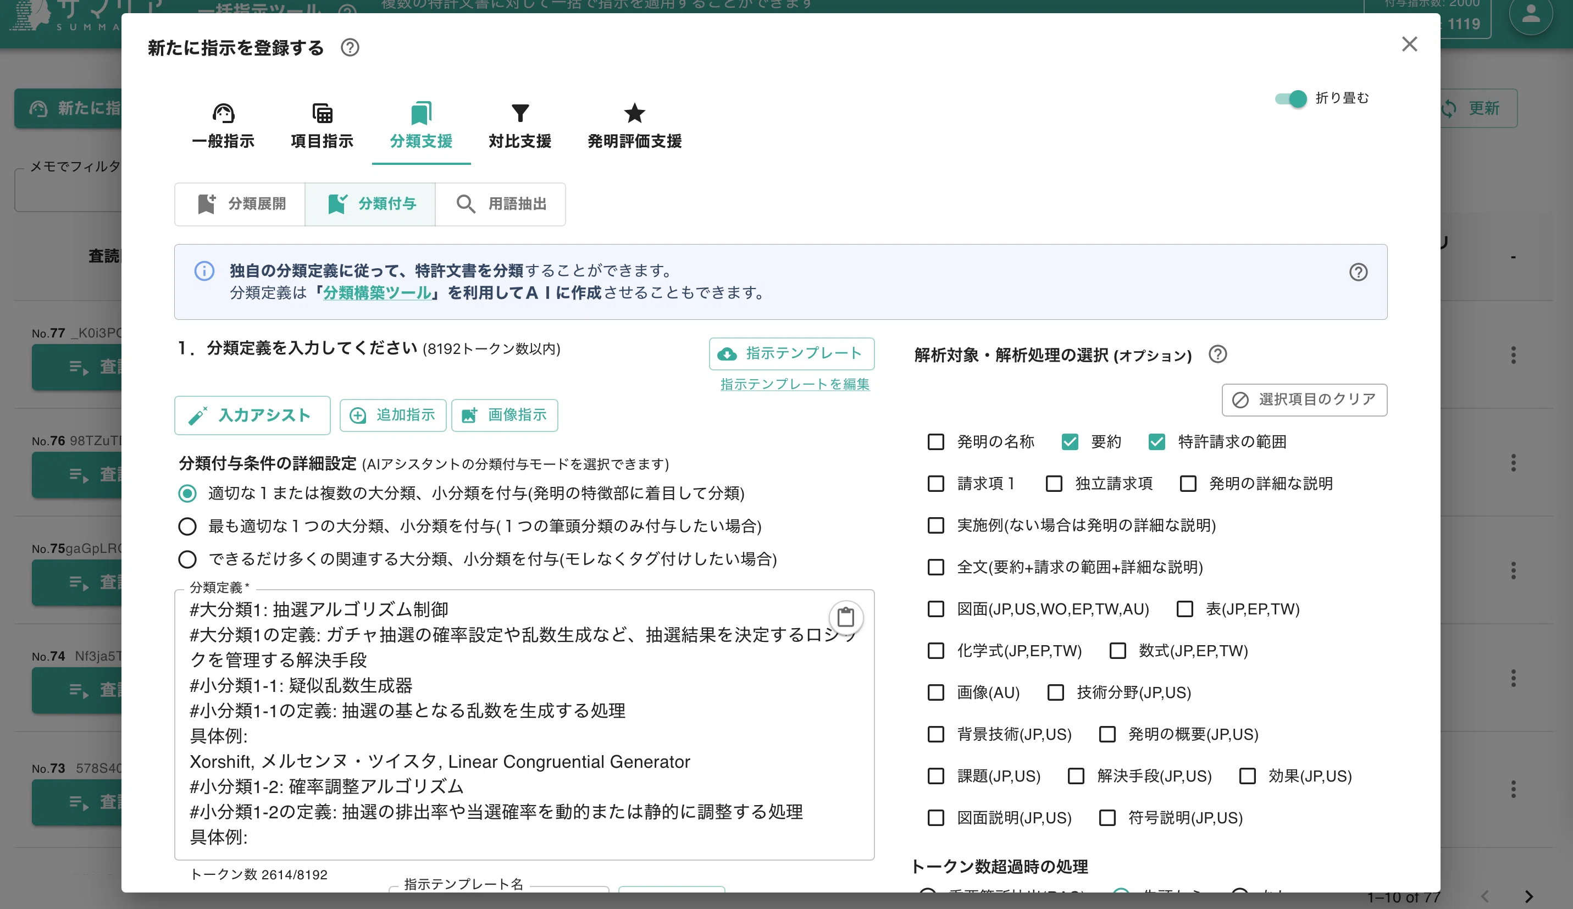Click the 画像指示 image button
1573x909 pixels.
505,414
